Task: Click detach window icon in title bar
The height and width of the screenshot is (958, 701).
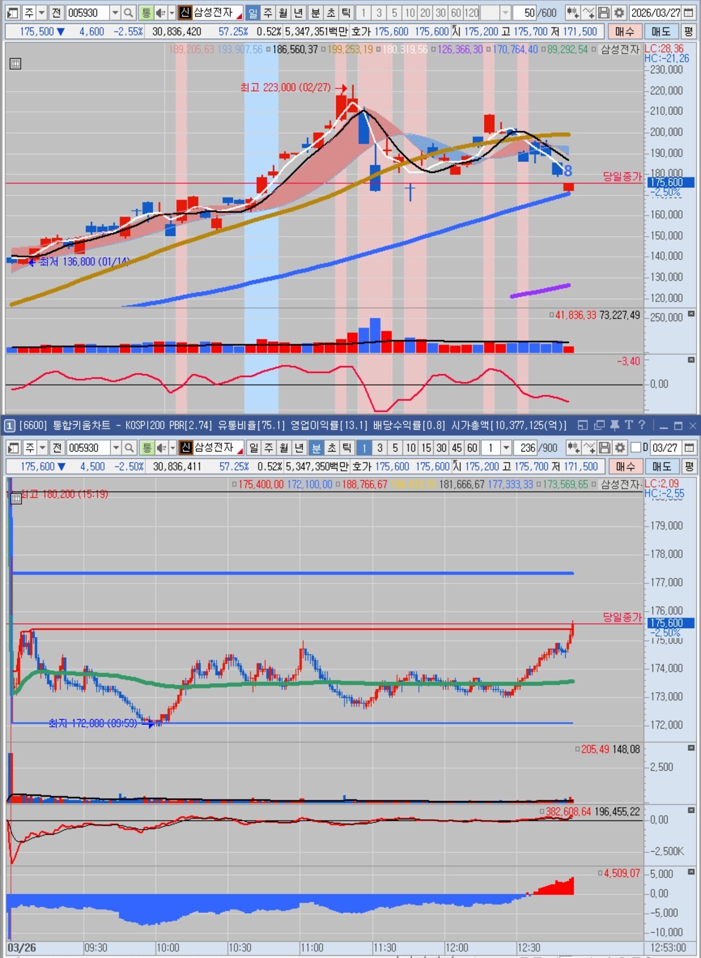Action: [x=599, y=426]
